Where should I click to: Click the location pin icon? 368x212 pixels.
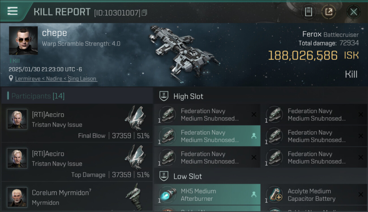pos(11,78)
